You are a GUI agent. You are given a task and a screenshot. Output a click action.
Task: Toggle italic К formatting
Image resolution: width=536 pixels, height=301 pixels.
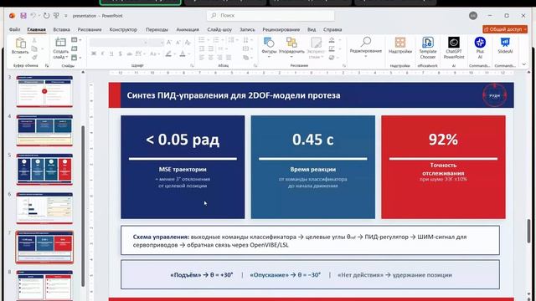point(102,54)
